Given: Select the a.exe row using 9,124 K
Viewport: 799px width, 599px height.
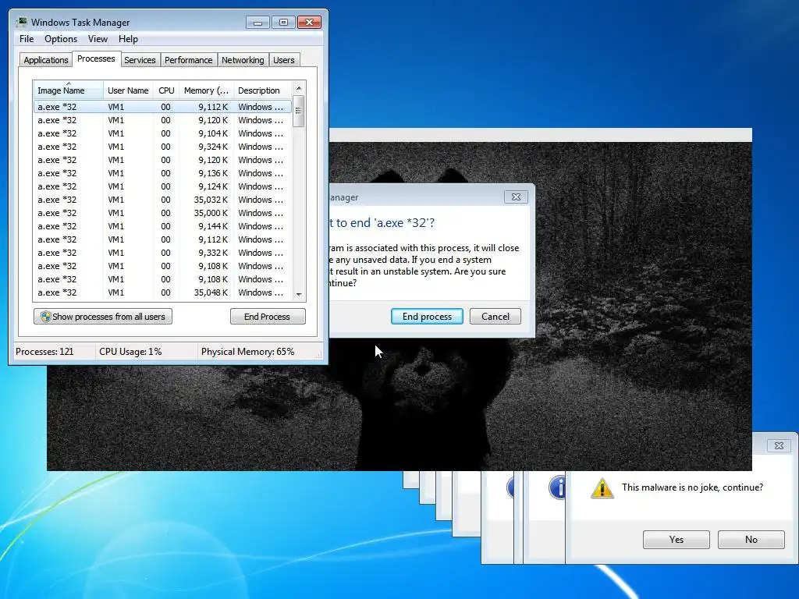Looking at the screenshot, I should [162, 186].
